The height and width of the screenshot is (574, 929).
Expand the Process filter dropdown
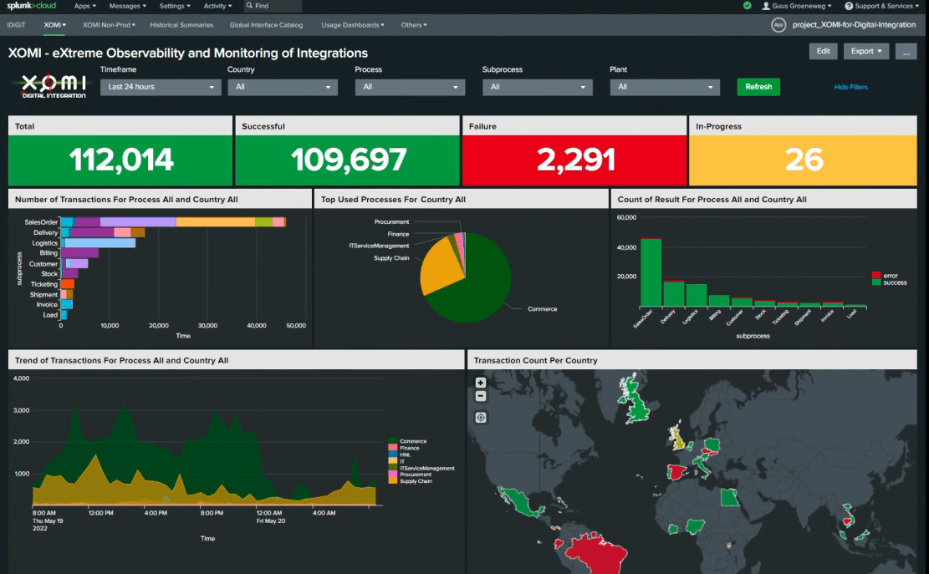pos(410,87)
